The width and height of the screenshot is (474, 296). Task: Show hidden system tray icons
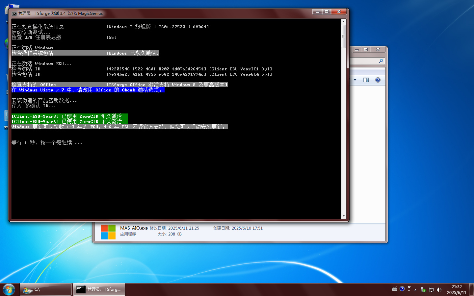415,290
